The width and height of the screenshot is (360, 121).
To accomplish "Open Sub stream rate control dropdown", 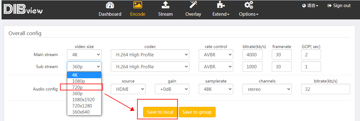I will [216, 67].
